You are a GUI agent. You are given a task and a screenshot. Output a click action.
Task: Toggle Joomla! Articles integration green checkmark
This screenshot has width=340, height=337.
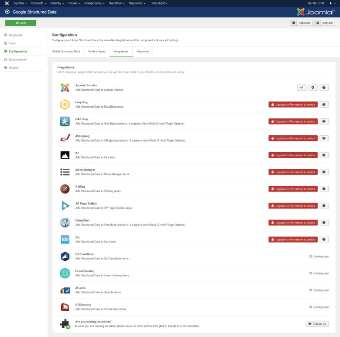click(x=302, y=87)
